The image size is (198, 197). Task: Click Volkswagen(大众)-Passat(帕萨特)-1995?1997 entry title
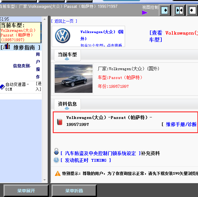(109, 121)
